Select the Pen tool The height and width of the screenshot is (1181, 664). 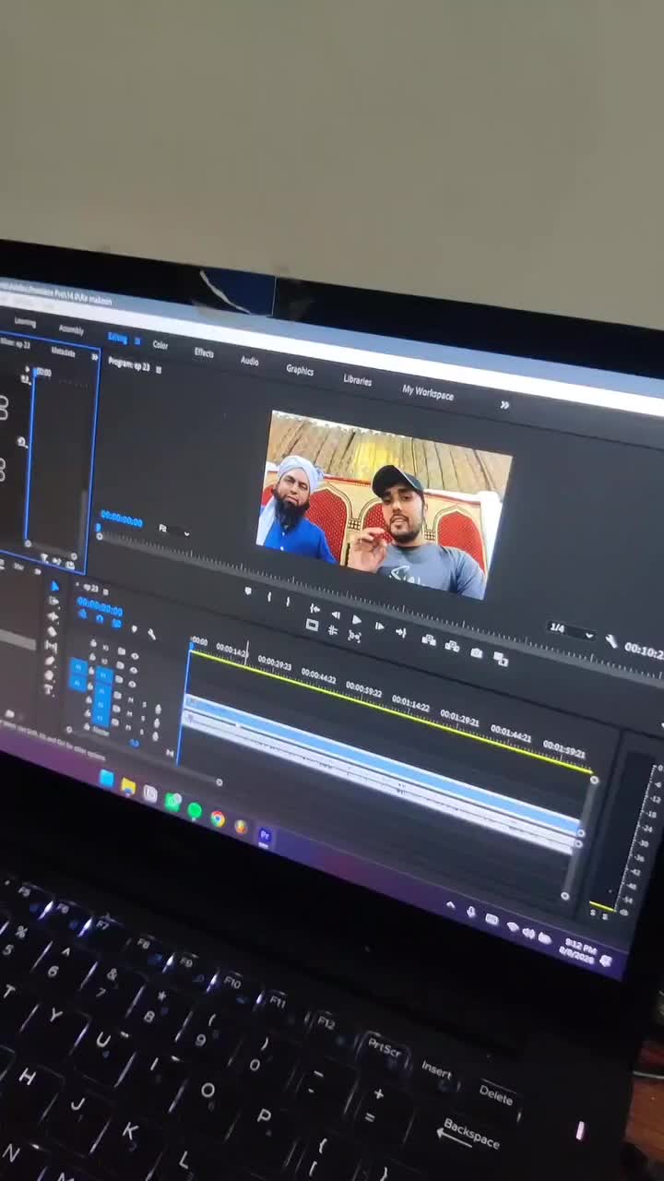coord(50,661)
